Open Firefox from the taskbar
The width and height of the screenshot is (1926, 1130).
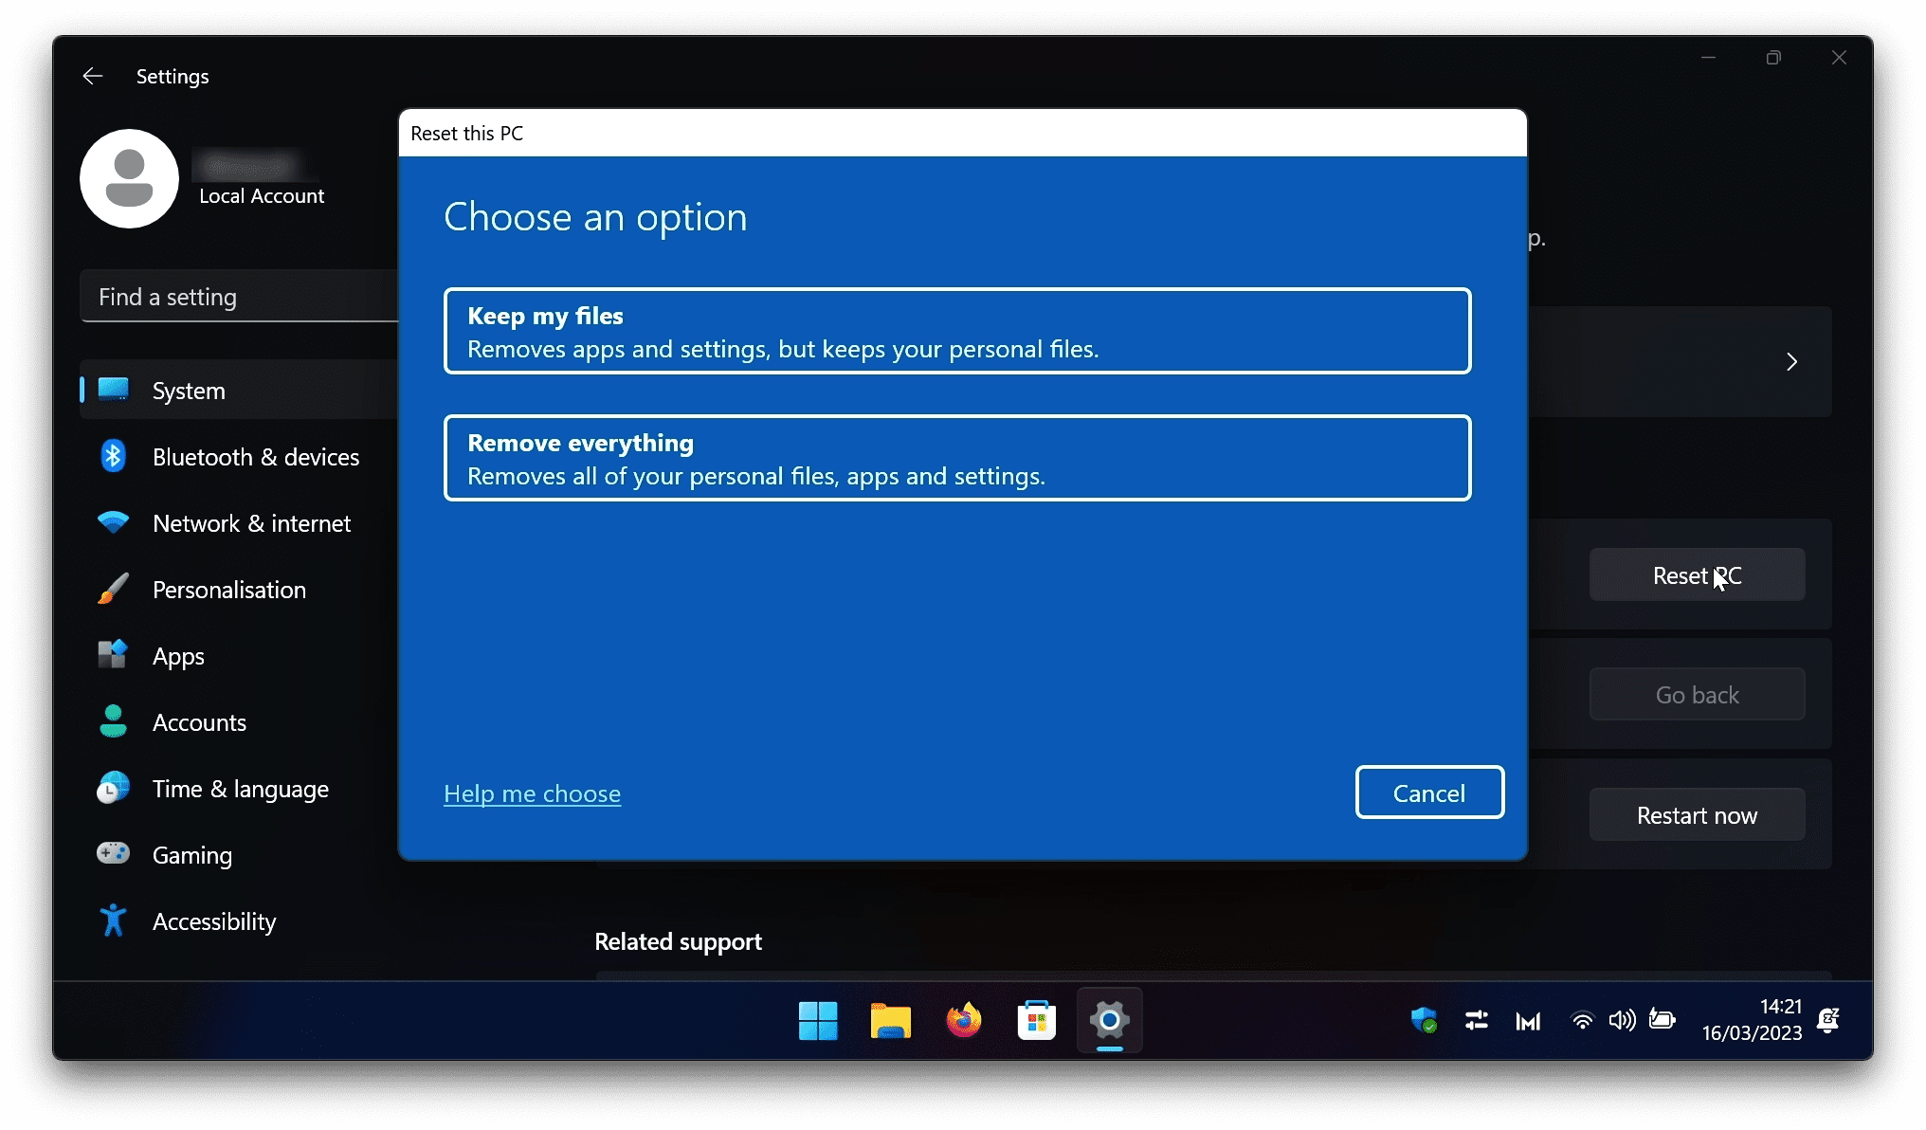[964, 1021]
